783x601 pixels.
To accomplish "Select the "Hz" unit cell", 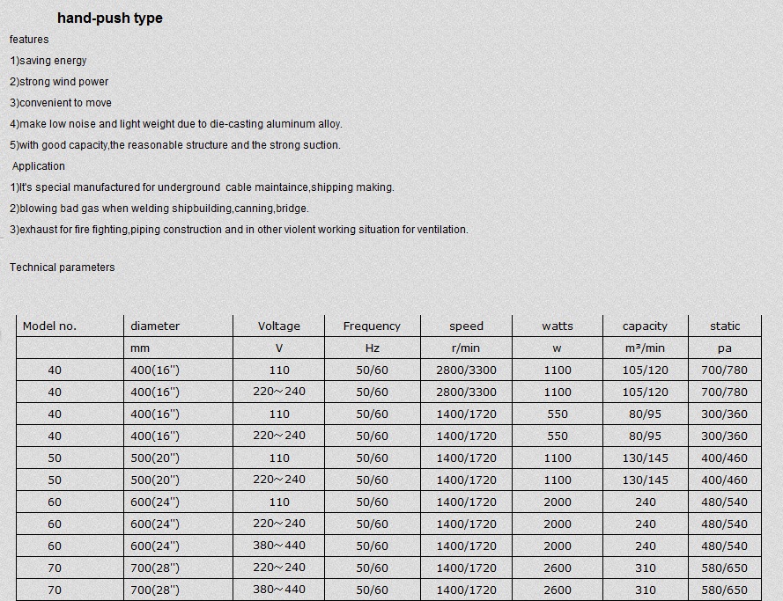I will [x=372, y=348].
